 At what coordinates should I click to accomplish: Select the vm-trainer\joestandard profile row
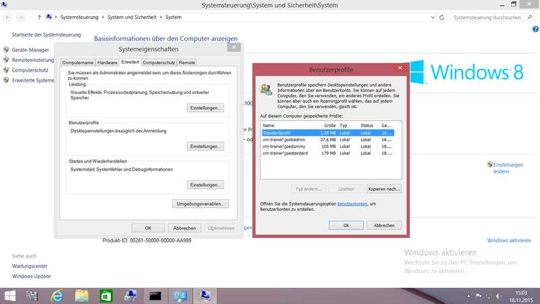point(328,153)
